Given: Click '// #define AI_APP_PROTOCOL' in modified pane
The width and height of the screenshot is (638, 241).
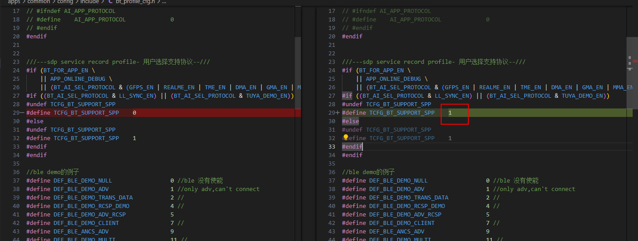Looking at the screenshot, I should 391,20.
